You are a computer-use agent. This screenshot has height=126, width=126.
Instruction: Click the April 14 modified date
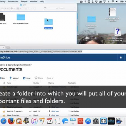click(x=37, y=111)
